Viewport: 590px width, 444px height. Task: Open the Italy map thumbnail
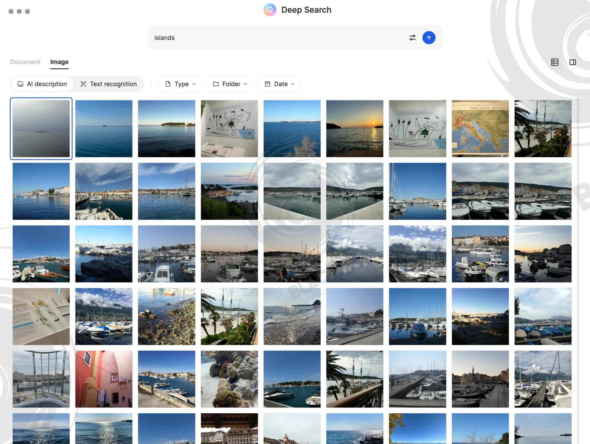pyautogui.click(x=480, y=128)
